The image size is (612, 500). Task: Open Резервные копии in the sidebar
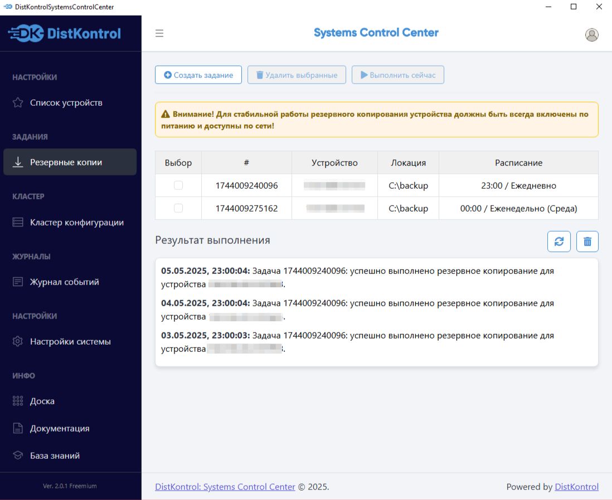[x=66, y=163]
